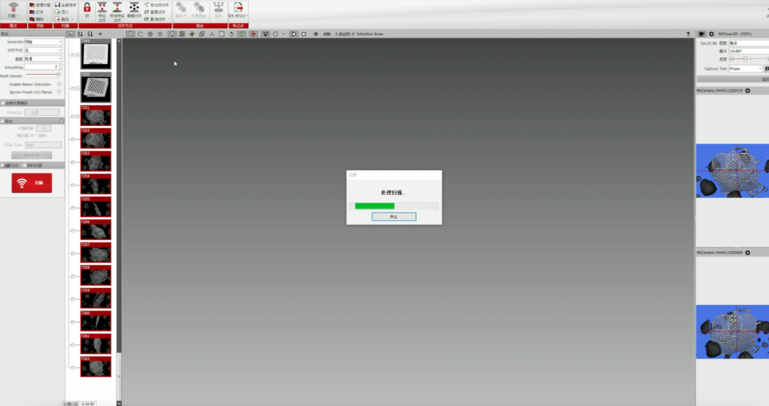Click the sort ascending icon above thumbnails
The image size is (769, 406).
tap(80, 34)
